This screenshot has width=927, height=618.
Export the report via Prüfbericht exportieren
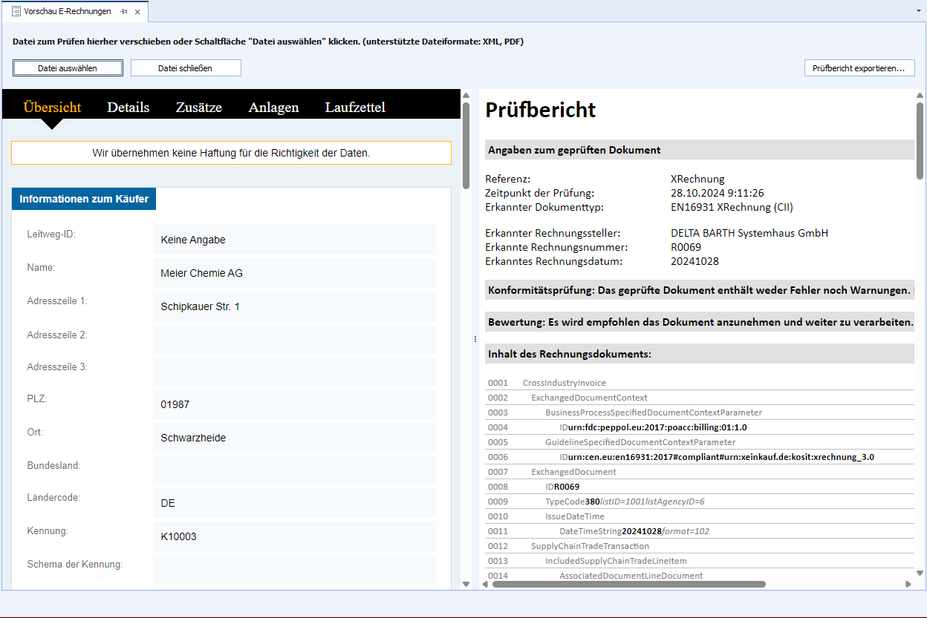(859, 68)
